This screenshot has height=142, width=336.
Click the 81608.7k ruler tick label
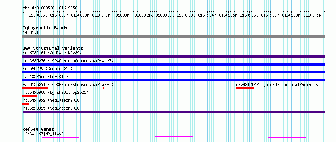tap(59, 15)
